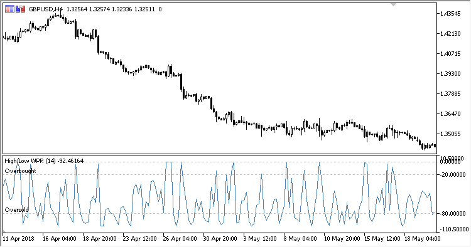Image resolution: width=471 pixels, height=247 pixels.
Task: Click the 11 Apr 2018 date label
Action: [18, 239]
